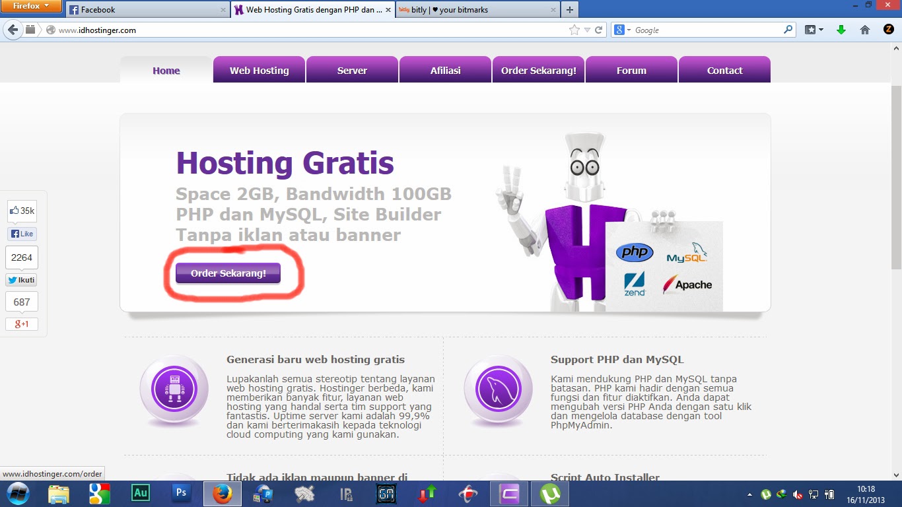Click the 35k Facebook likes counter
Viewport: 902px width, 507px height.
point(22,211)
